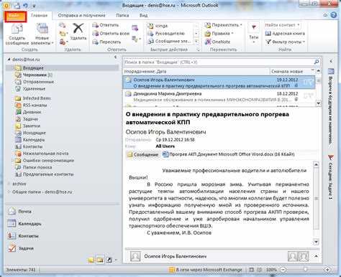Click the search magnifier icon
Viewport: 341px width, 277px height.
coord(317,62)
